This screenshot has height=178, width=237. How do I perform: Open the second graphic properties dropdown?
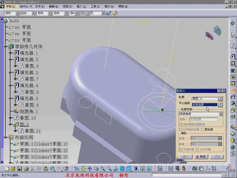coord(34,13)
